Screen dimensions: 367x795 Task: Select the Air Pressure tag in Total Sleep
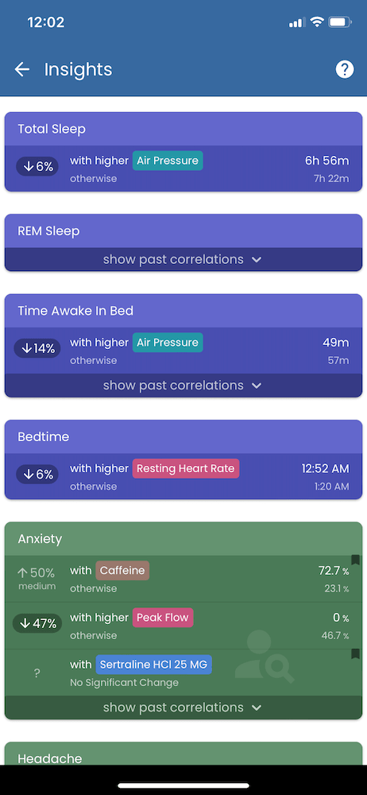(x=168, y=161)
